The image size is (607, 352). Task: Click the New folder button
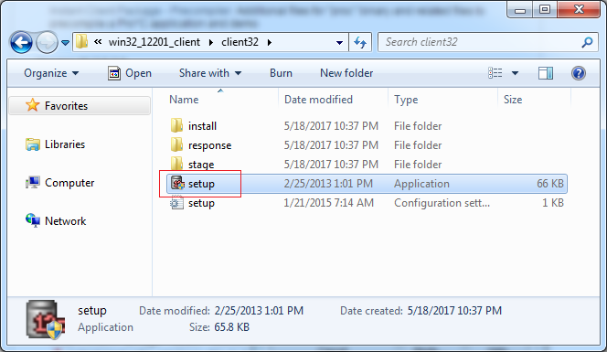[x=346, y=73]
